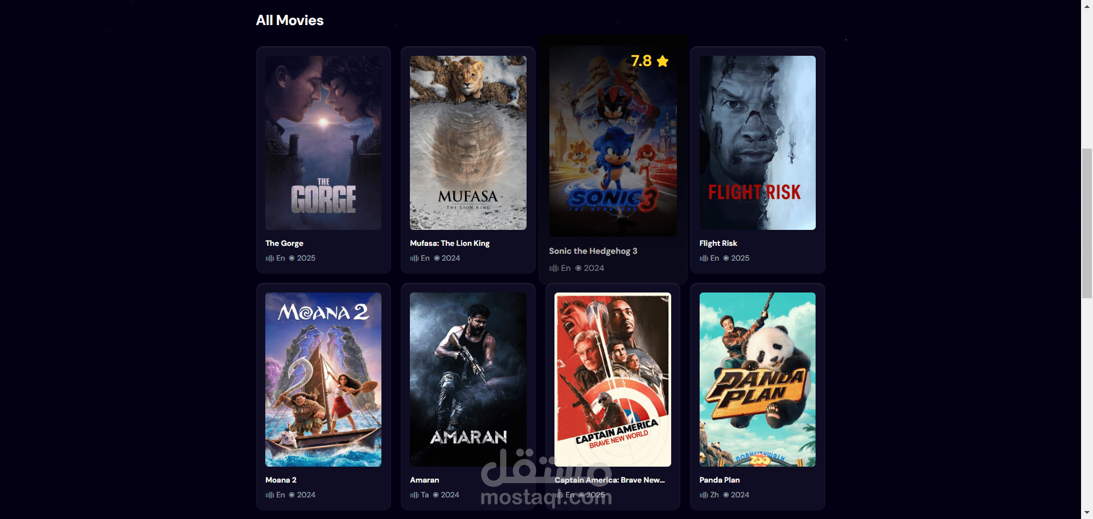The height and width of the screenshot is (519, 1093).
Task: Click the language bars icon under Amaran
Action: (414, 495)
